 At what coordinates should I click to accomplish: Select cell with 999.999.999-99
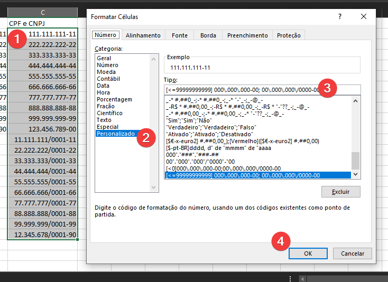pyautogui.click(x=43, y=119)
